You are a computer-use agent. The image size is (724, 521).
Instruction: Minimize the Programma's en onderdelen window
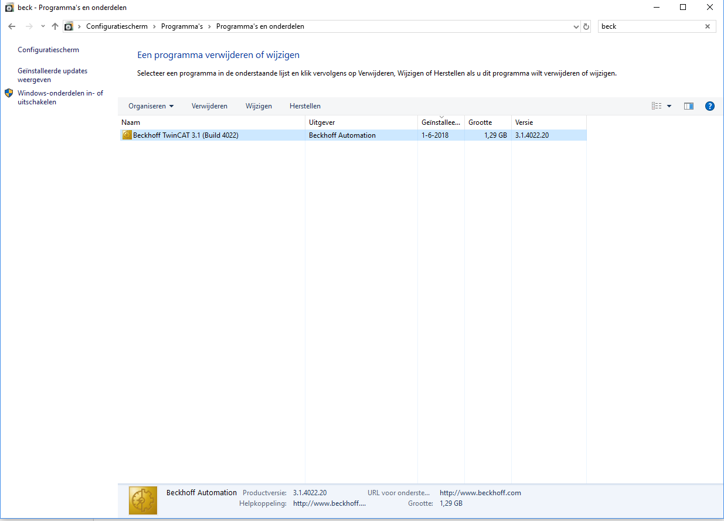tap(656, 8)
